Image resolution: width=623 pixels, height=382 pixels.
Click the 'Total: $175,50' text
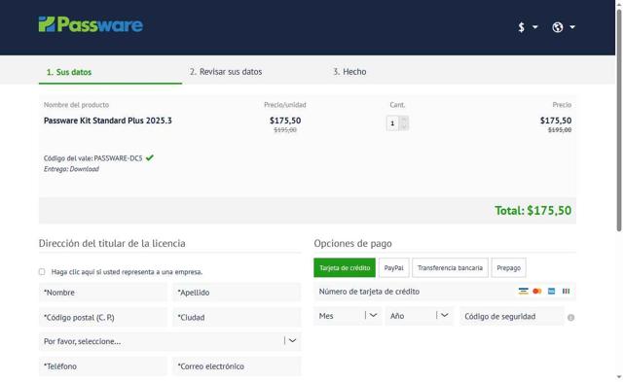click(532, 210)
